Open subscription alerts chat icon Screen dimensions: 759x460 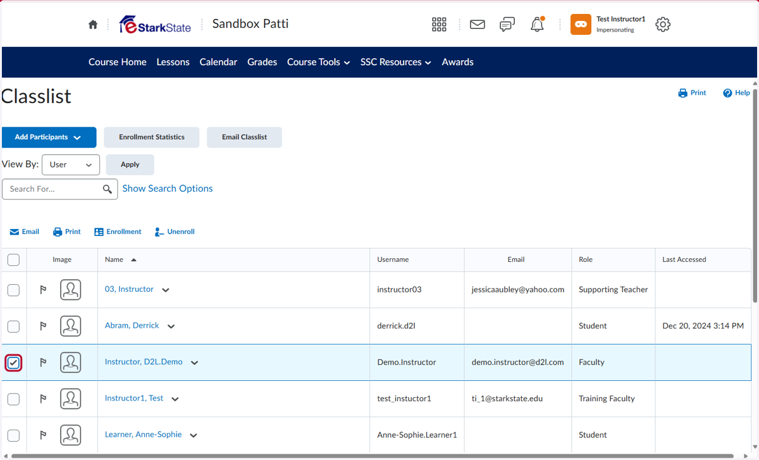[x=507, y=25]
